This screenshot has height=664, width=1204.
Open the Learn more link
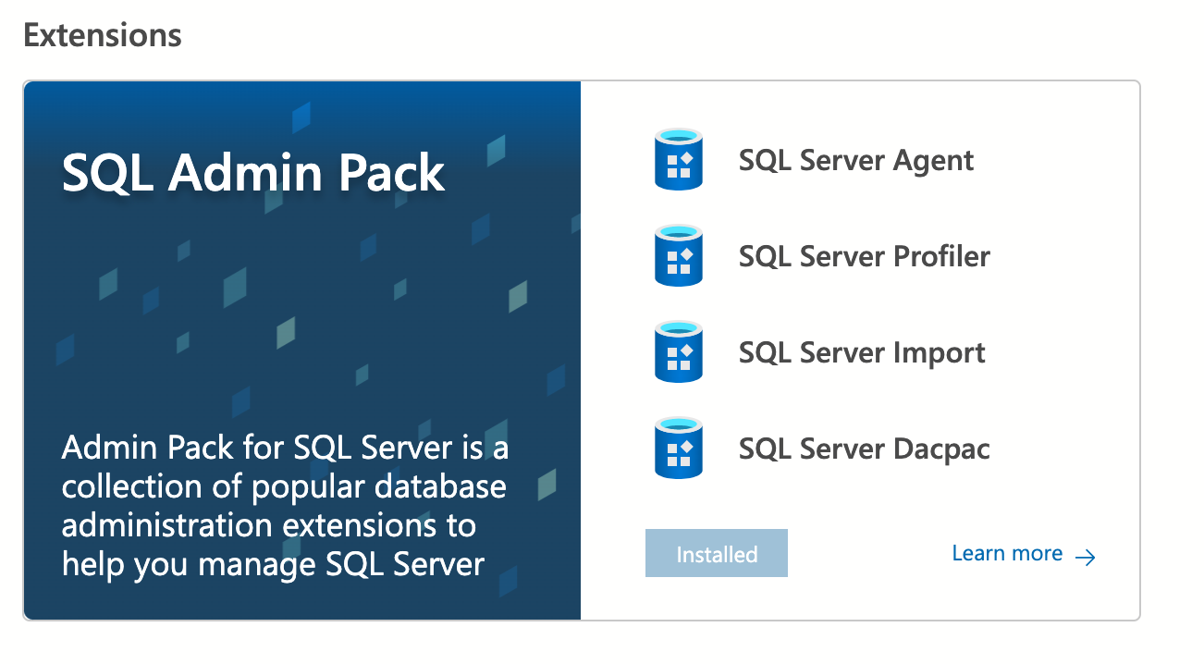tap(1007, 553)
